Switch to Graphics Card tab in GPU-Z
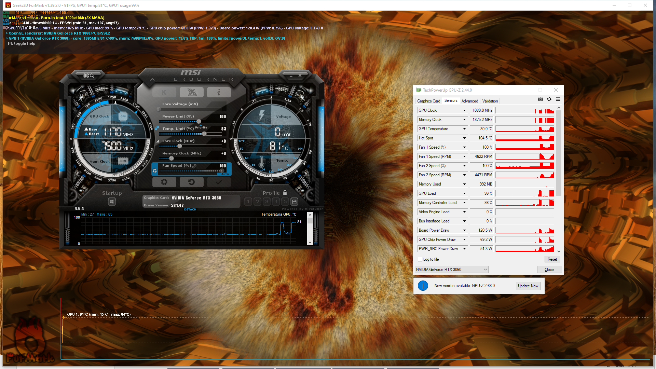656x369 pixels. [428, 101]
